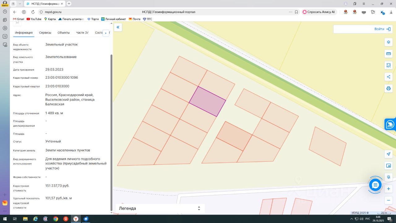The height and width of the screenshot is (223, 396).
Task: Click the cadastral quarter value 23:05:0103000
Action: (x=57, y=86)
